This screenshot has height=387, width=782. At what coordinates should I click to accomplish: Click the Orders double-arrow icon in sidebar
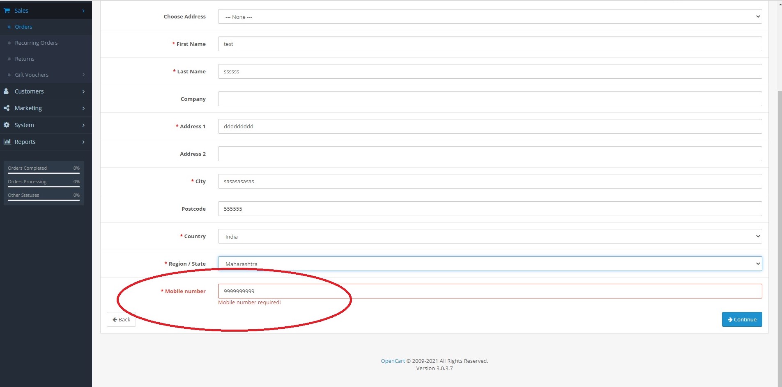pyautogui.click(x=10, y=27)
